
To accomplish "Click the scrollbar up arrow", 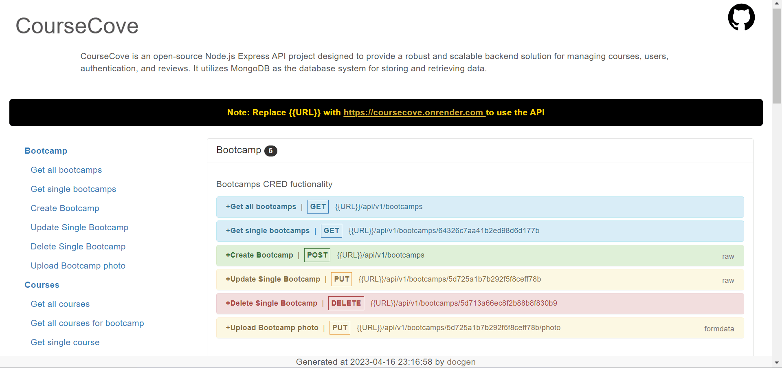I will tap(777, 3).
